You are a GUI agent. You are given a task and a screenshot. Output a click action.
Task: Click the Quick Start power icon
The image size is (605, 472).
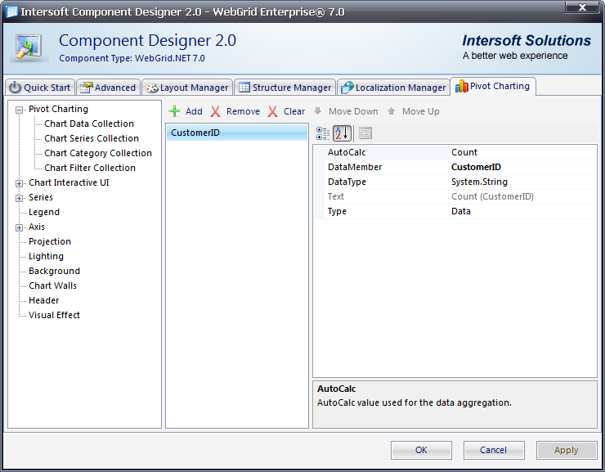click(15, 88)
